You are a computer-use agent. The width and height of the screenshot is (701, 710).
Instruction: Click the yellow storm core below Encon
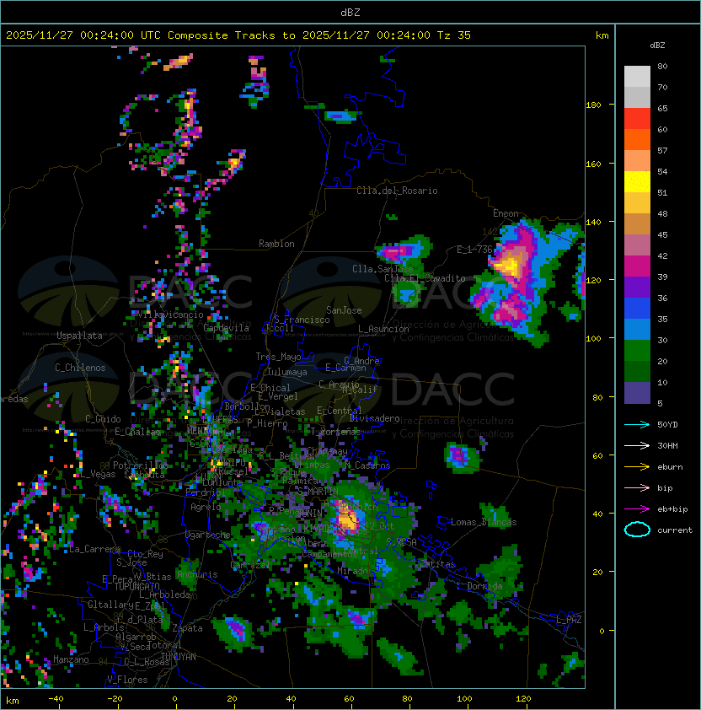pyautogui.click(x=510, y=265)
